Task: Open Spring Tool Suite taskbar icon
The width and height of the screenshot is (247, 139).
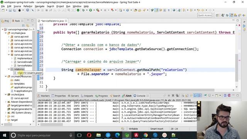Action: pos(127,135)
